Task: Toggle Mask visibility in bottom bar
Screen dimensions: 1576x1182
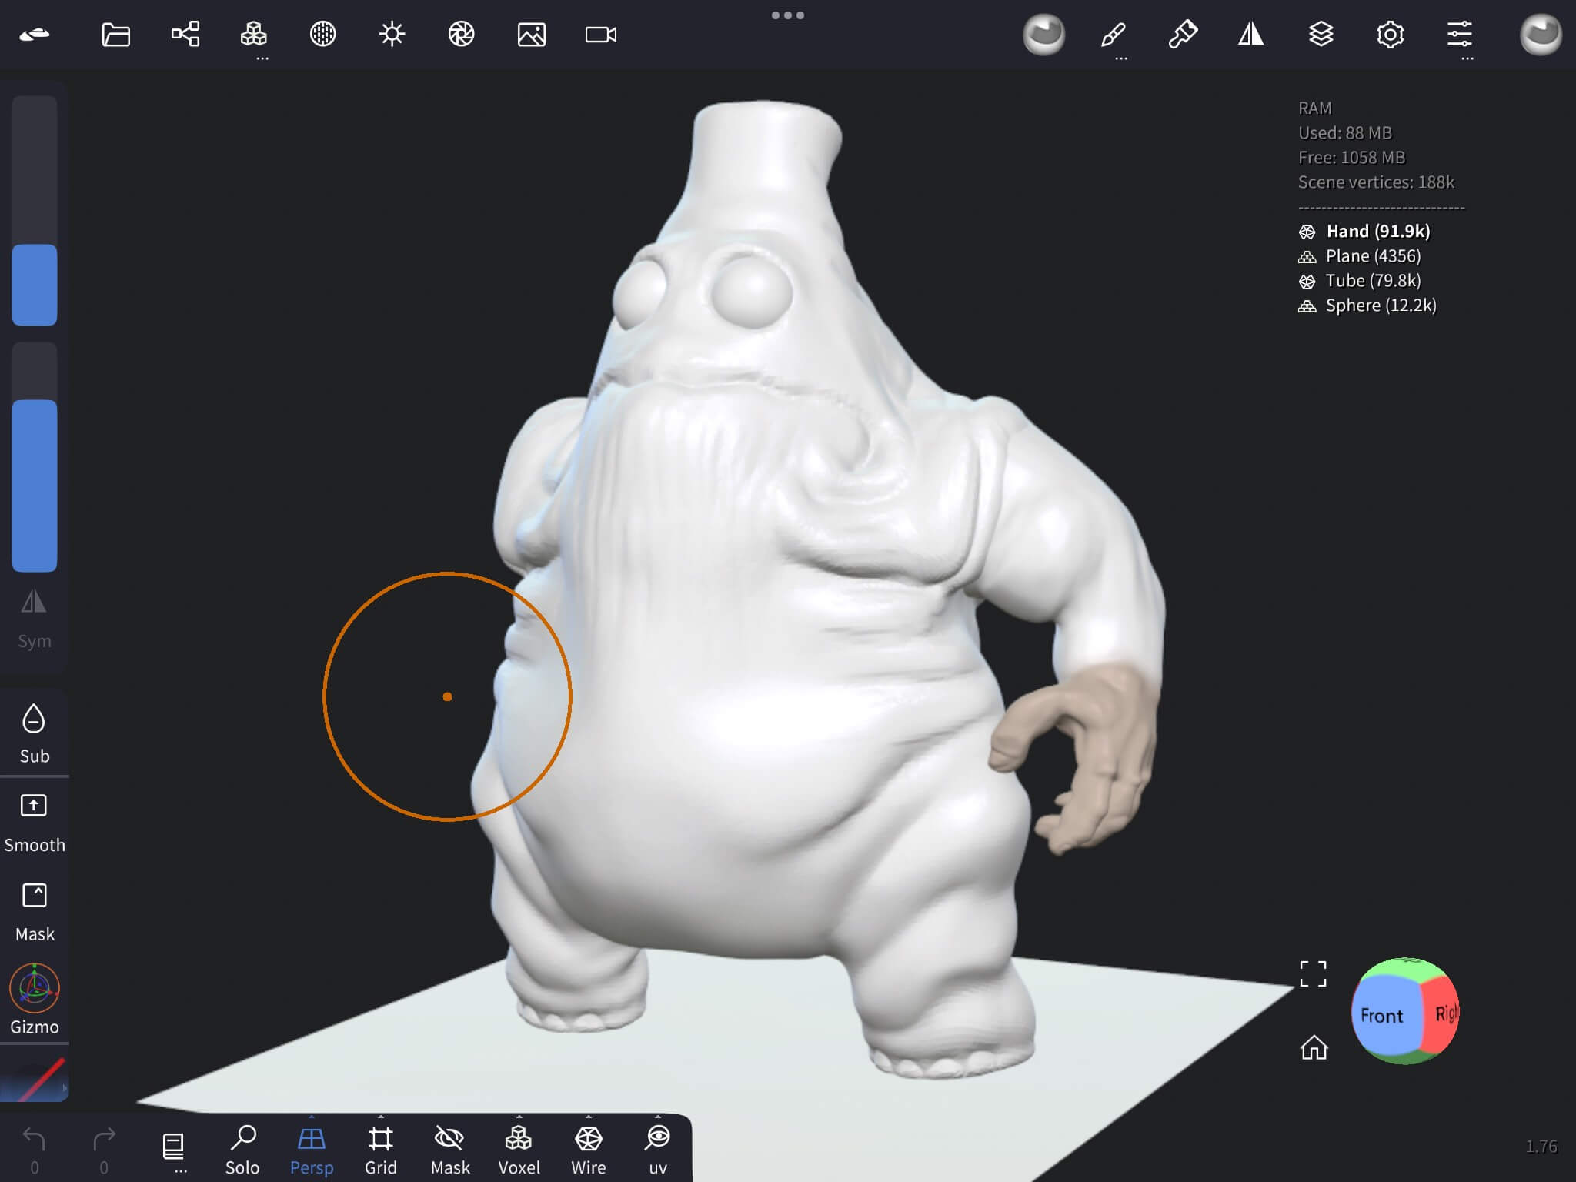Action: click(x=450, y=1149)
